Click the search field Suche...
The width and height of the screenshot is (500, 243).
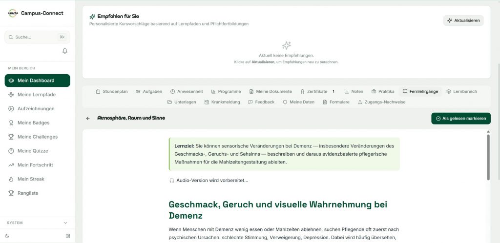coord(37,37)
